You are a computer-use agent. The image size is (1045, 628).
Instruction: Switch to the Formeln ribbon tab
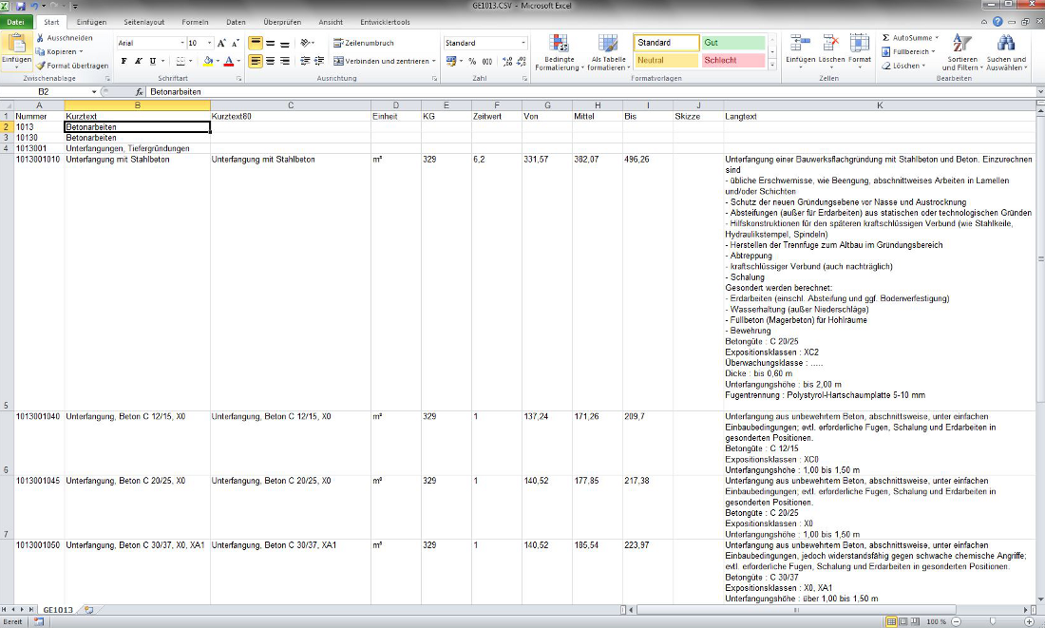(193, 21)
